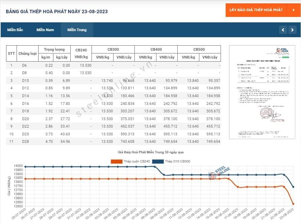Click the previous arrow in the blue tab bar
The height and width of the screenshot is (223, 301).
(283, 30)
